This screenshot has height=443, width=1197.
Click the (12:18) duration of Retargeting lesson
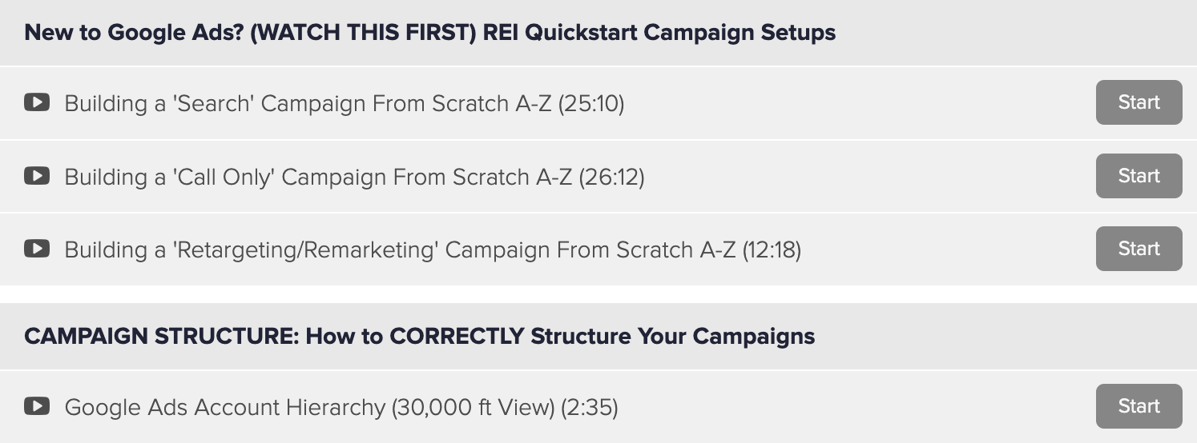click(x=772, y=249)
